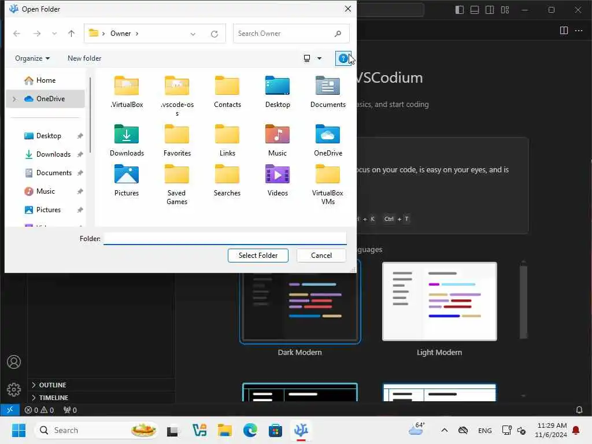Viewport: 592px width, 444px height.
Task: Select the Pictures folder in file list
Action: (127, 180)
